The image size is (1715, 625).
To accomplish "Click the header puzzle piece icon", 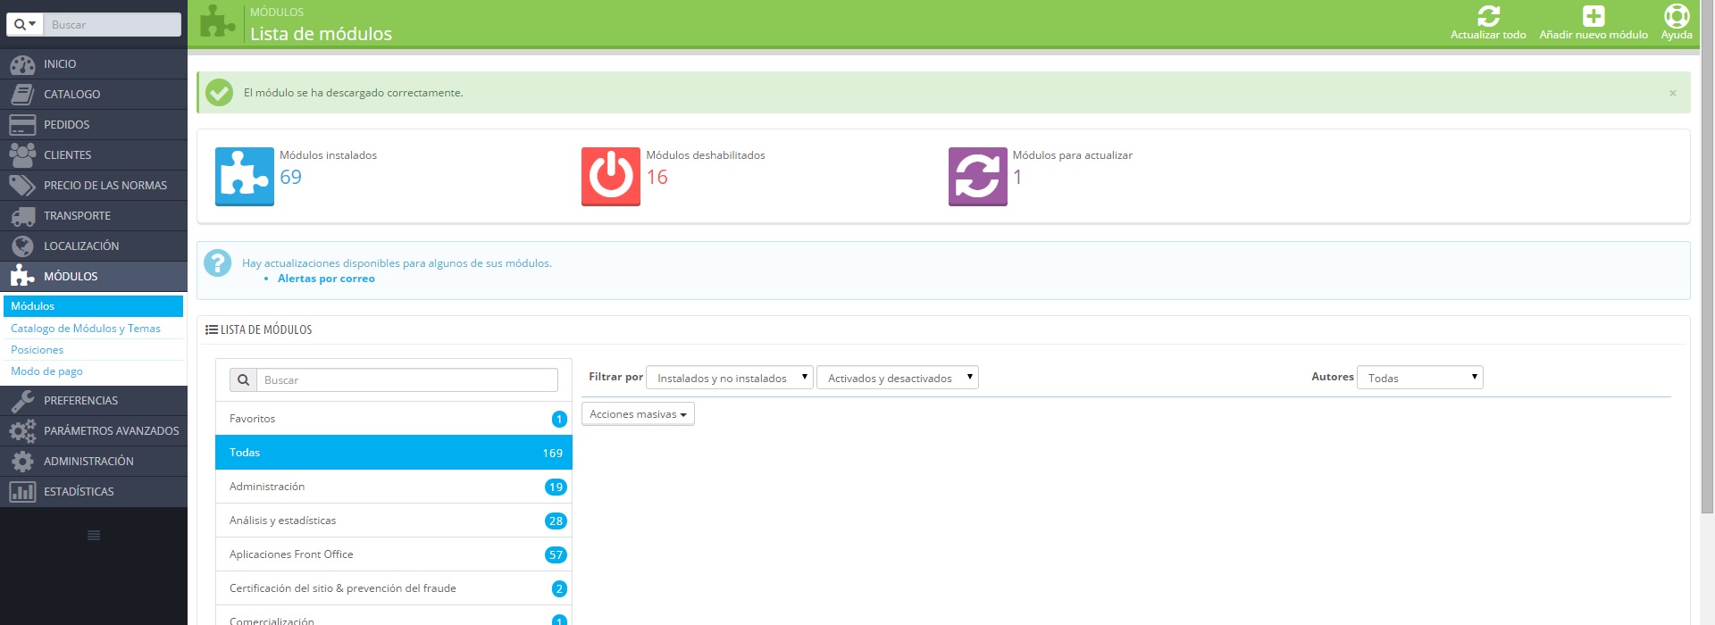I will pyautogui.click(x=217, y=22).
